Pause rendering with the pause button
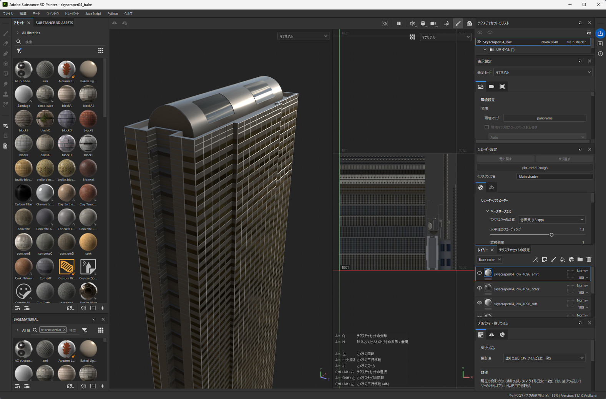 [399, 23]
